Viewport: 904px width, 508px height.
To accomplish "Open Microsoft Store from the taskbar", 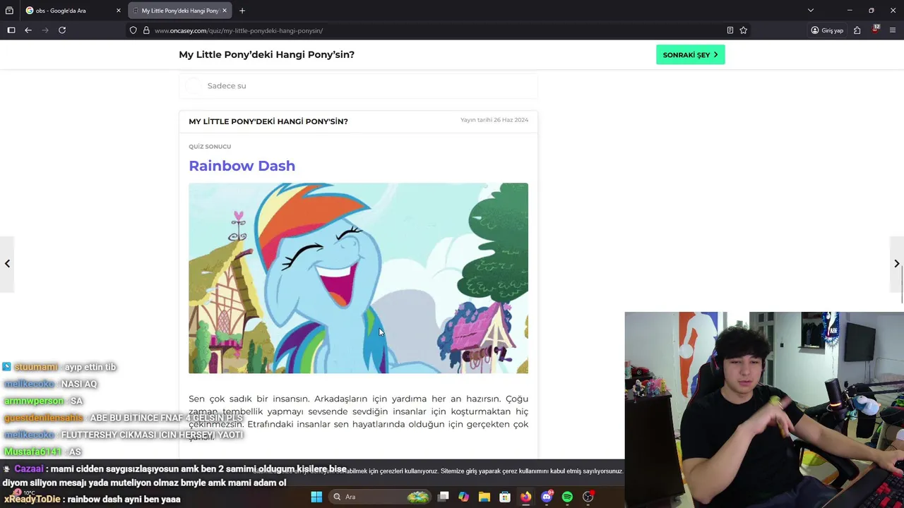I will 505,497.
